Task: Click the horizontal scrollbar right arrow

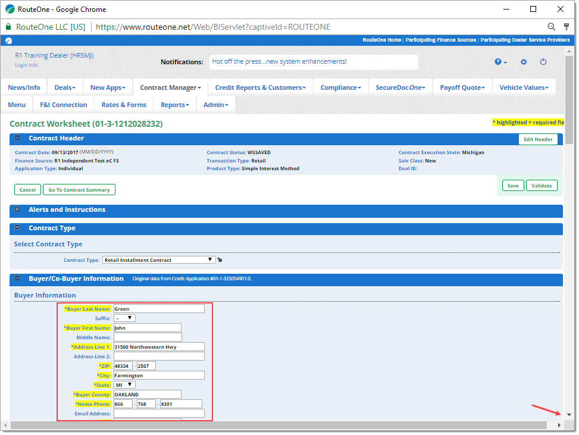Action: tap(559, 425)
